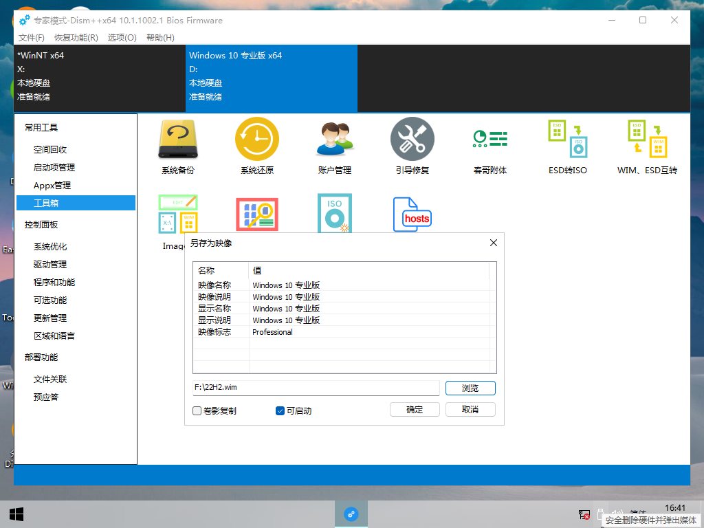Click the 常用工具 sidebar heading

pyautogui.click(x=41, y=127)
